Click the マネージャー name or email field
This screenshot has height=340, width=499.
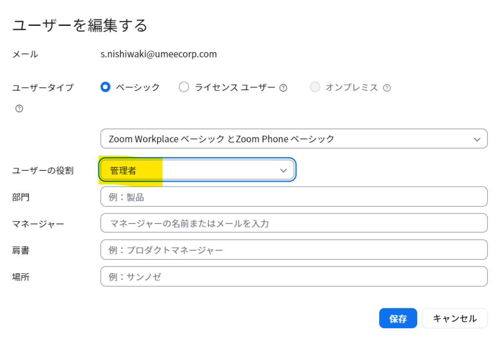293,223
